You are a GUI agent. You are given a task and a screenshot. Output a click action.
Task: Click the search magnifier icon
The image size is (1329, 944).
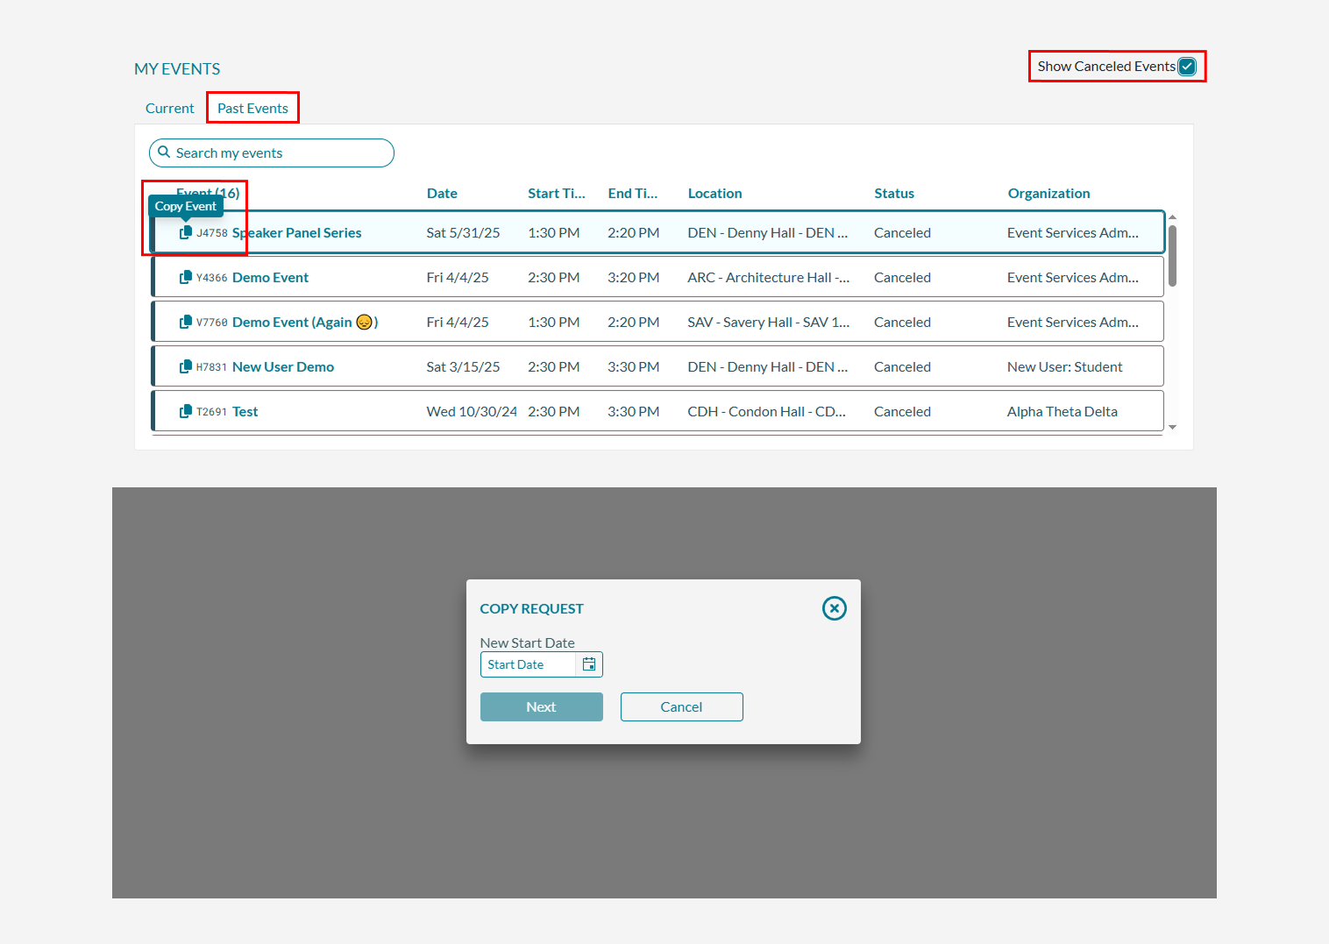pyautogui.click(x=164, y=153)
